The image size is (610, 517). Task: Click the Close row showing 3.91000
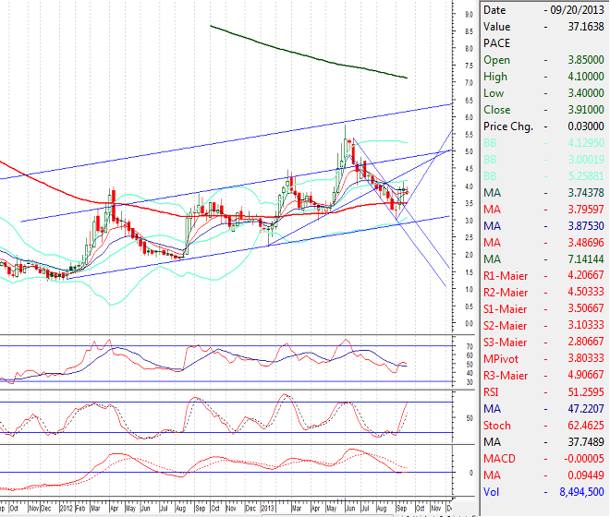pos(543,110)
